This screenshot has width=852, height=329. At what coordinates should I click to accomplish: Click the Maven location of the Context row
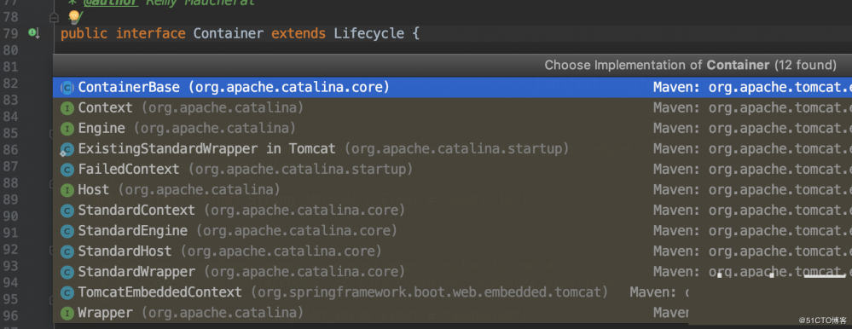pyautogui.click(x=752, y=108)
